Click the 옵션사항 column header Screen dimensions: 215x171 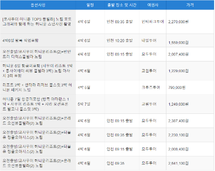pos(38,5)
